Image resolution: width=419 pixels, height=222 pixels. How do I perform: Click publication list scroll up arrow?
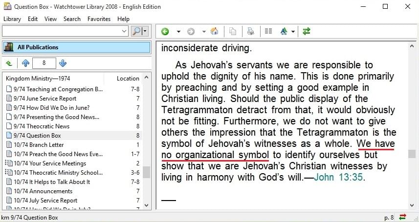click(x=147, y=78)
